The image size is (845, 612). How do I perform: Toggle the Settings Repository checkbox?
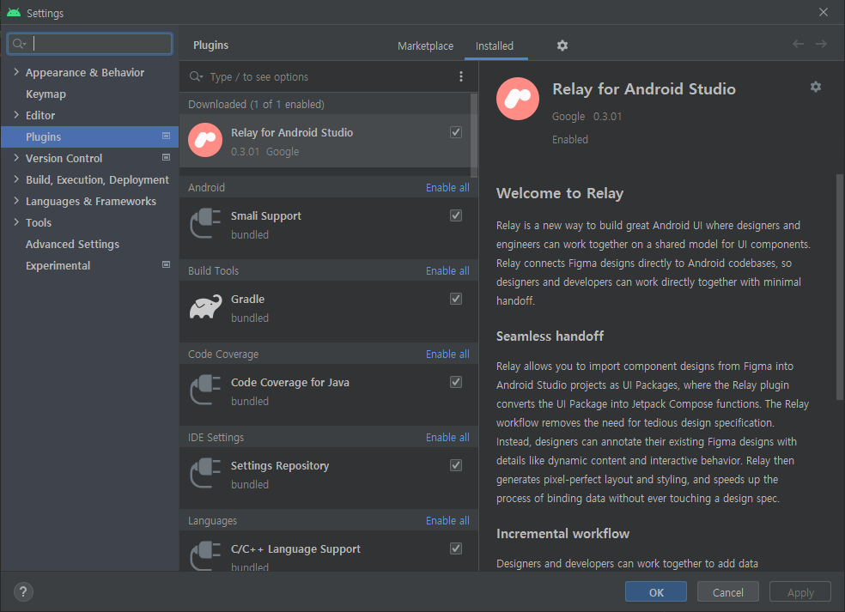(456, 465)
